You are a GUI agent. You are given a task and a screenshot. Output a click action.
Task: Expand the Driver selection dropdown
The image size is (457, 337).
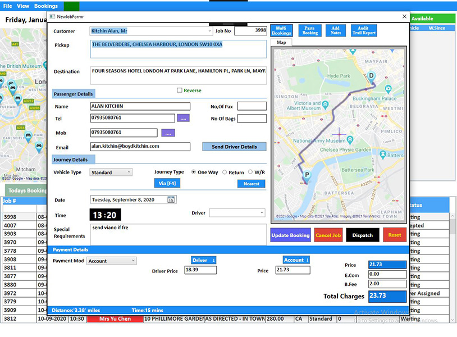click(x=262, y=213)
